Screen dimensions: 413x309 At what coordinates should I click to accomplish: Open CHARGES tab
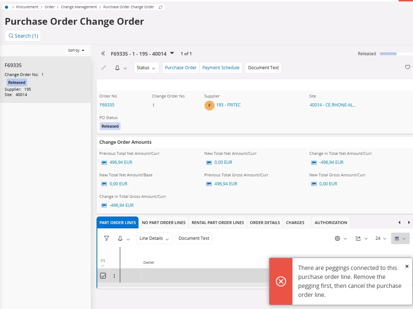click(295, 222)
